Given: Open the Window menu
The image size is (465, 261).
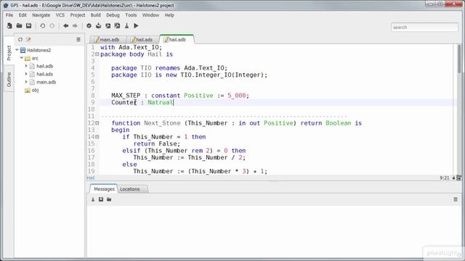Looking at the screenshot, I should coord(150,15).
